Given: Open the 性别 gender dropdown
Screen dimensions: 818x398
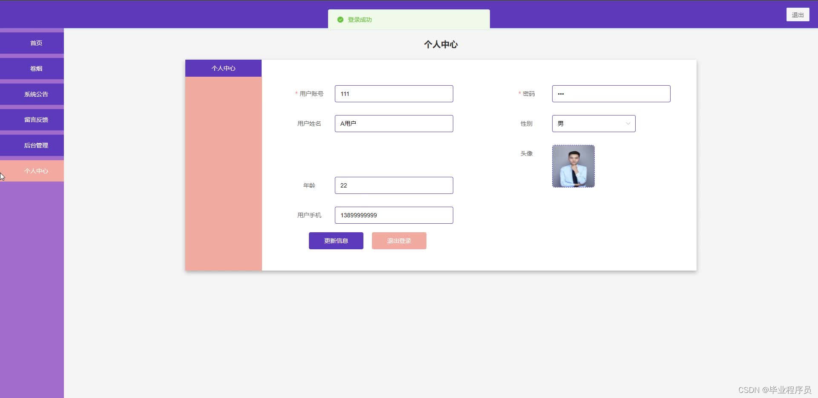Looking at the screenshot, I should click(x=593, y=124).
